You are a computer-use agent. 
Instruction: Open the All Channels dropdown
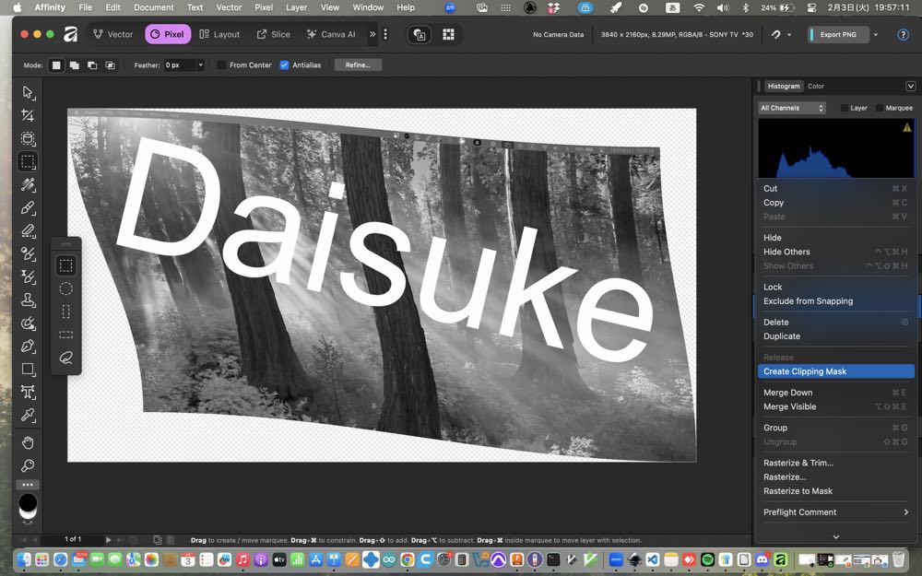[792, 108]
